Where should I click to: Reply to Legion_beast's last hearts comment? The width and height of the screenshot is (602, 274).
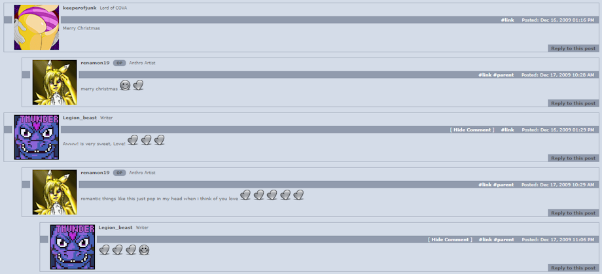pyautogui.click(x=573, y=268)
